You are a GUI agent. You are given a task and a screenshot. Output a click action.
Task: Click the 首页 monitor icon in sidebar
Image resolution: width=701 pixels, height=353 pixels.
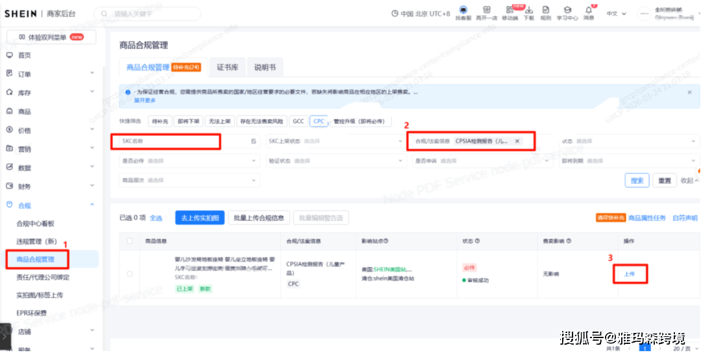[x=9, y=55]
